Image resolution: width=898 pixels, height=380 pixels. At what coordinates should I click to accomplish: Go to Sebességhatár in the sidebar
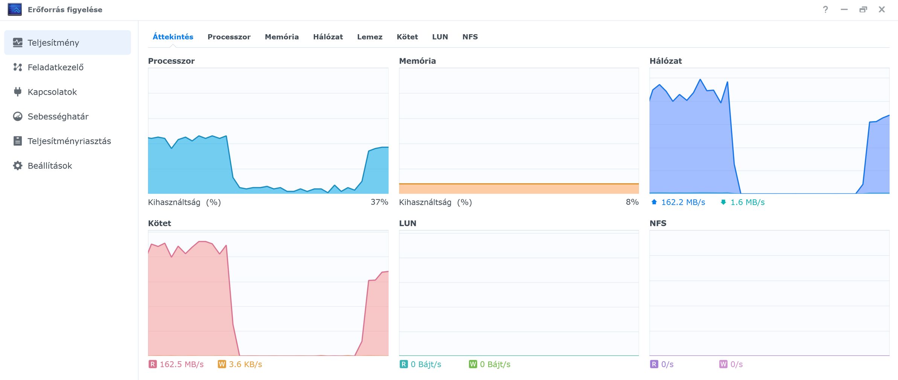pyautogui.click(x=67, y=117)
